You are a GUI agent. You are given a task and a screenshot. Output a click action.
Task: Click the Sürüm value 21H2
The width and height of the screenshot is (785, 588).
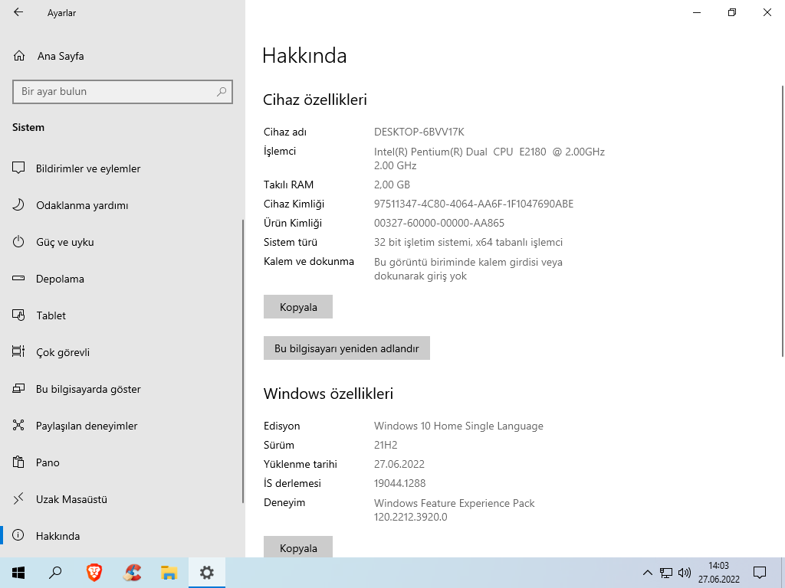pyautogui.click(x=386, y=445)
